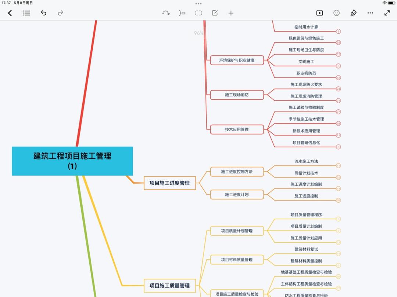397x297 pixels.
Task: Open the emoji sticker panel
Action: [x=336, y=13]
